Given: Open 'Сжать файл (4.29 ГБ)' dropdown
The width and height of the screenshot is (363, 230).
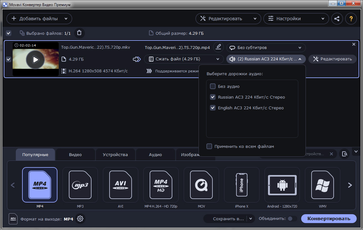Looking at the screenshot, I should (184, 59).
